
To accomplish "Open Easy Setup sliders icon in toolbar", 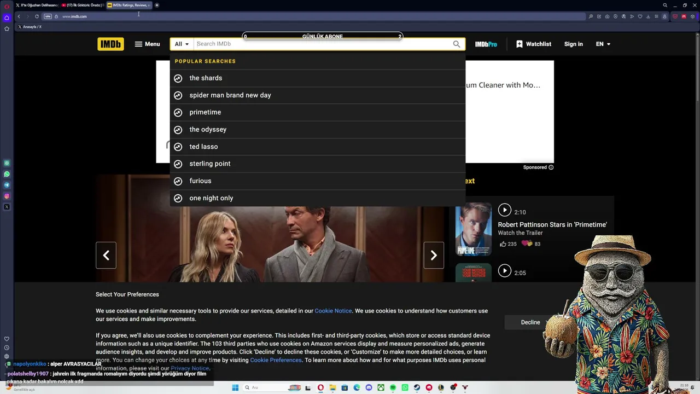I will pos(656,16).
